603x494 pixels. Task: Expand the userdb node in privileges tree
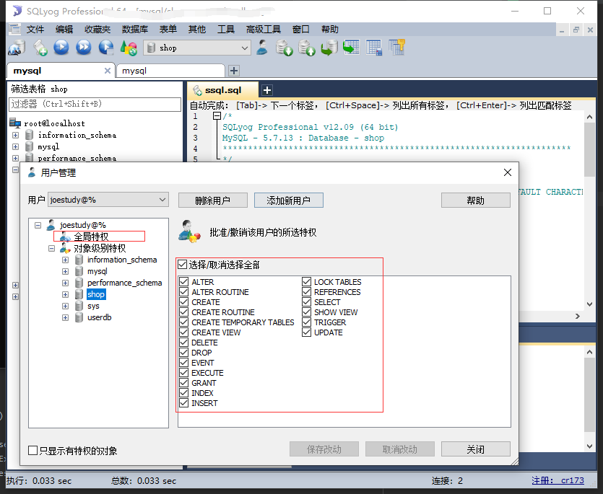tap(66, 318)
